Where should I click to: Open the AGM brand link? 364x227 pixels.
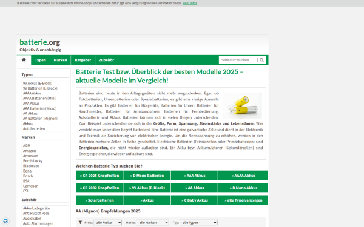click(27, 146)
